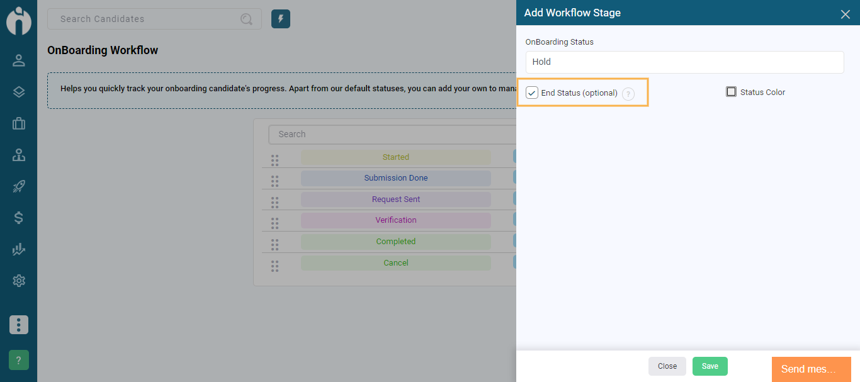Open the help question-mark tooltip beside End Status
860x382 pixels.
(x=628, y=94)
